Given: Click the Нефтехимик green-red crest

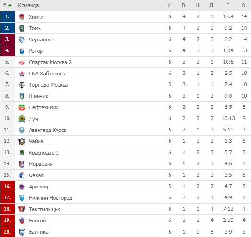Looking at the screenshot, I should pos(22,107).
